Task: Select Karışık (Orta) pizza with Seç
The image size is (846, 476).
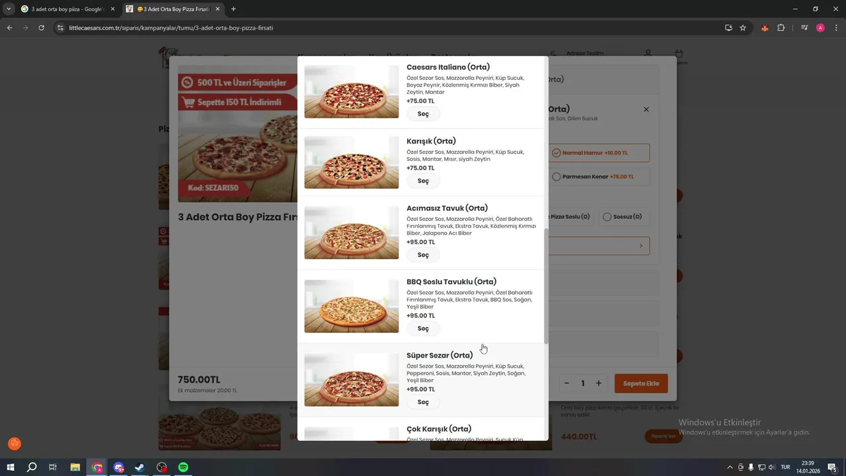Action: [x=423, y=180]
